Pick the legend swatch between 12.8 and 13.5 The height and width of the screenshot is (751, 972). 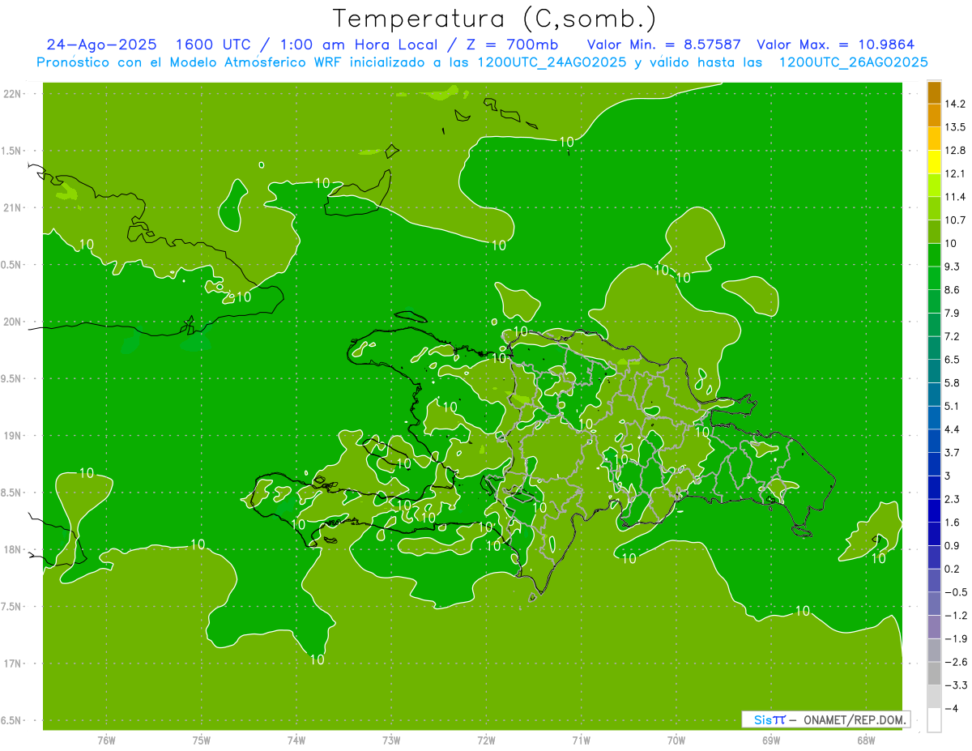click(x=934, y=139)
